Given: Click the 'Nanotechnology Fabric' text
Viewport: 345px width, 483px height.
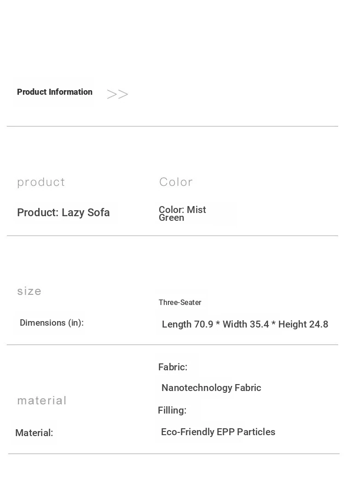Looking at the screenshot, I should (211, 388).
